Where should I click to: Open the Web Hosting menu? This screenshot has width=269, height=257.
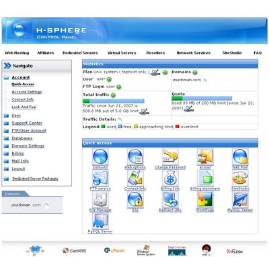coord(17,53)
